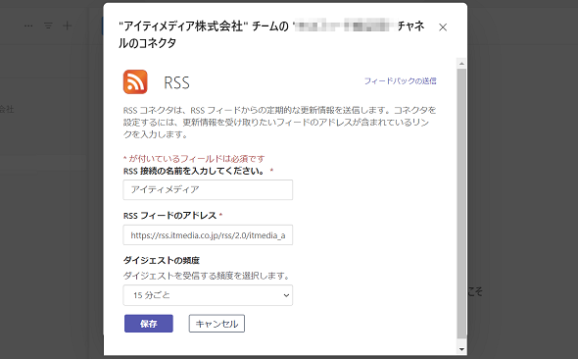Open the feedback submission link
This screenshot has width=578, height=359.
(x=401, y=80)
